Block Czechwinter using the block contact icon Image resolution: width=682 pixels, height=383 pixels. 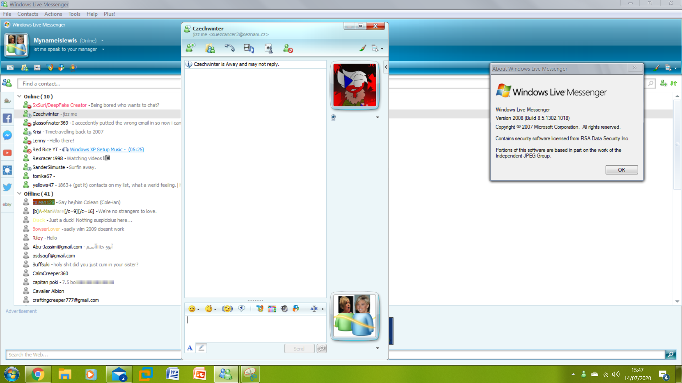288,48
